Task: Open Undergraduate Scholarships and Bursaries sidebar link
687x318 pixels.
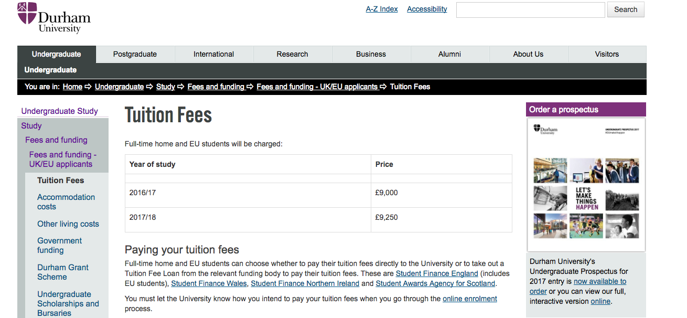Action: [x=68, y=304]
